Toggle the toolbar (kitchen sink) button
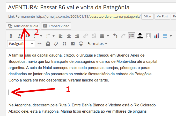 pos(132,36)
